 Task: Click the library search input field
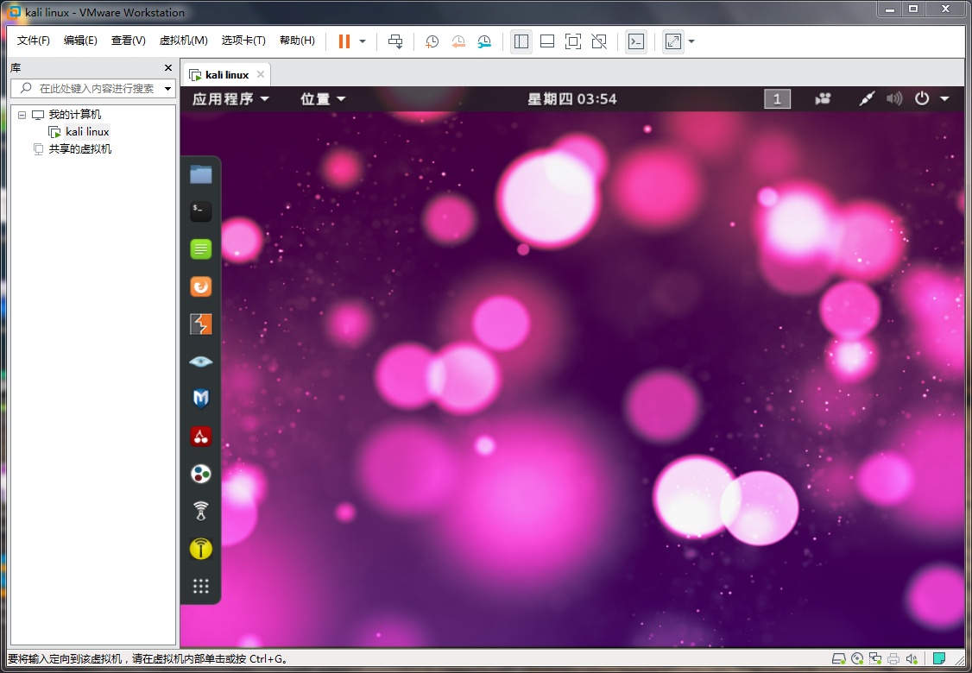tap(97, 88)
